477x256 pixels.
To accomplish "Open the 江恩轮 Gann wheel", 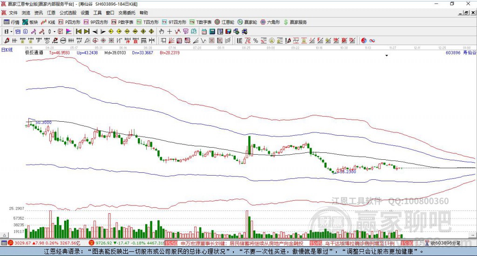I will [x=225, y=22].
